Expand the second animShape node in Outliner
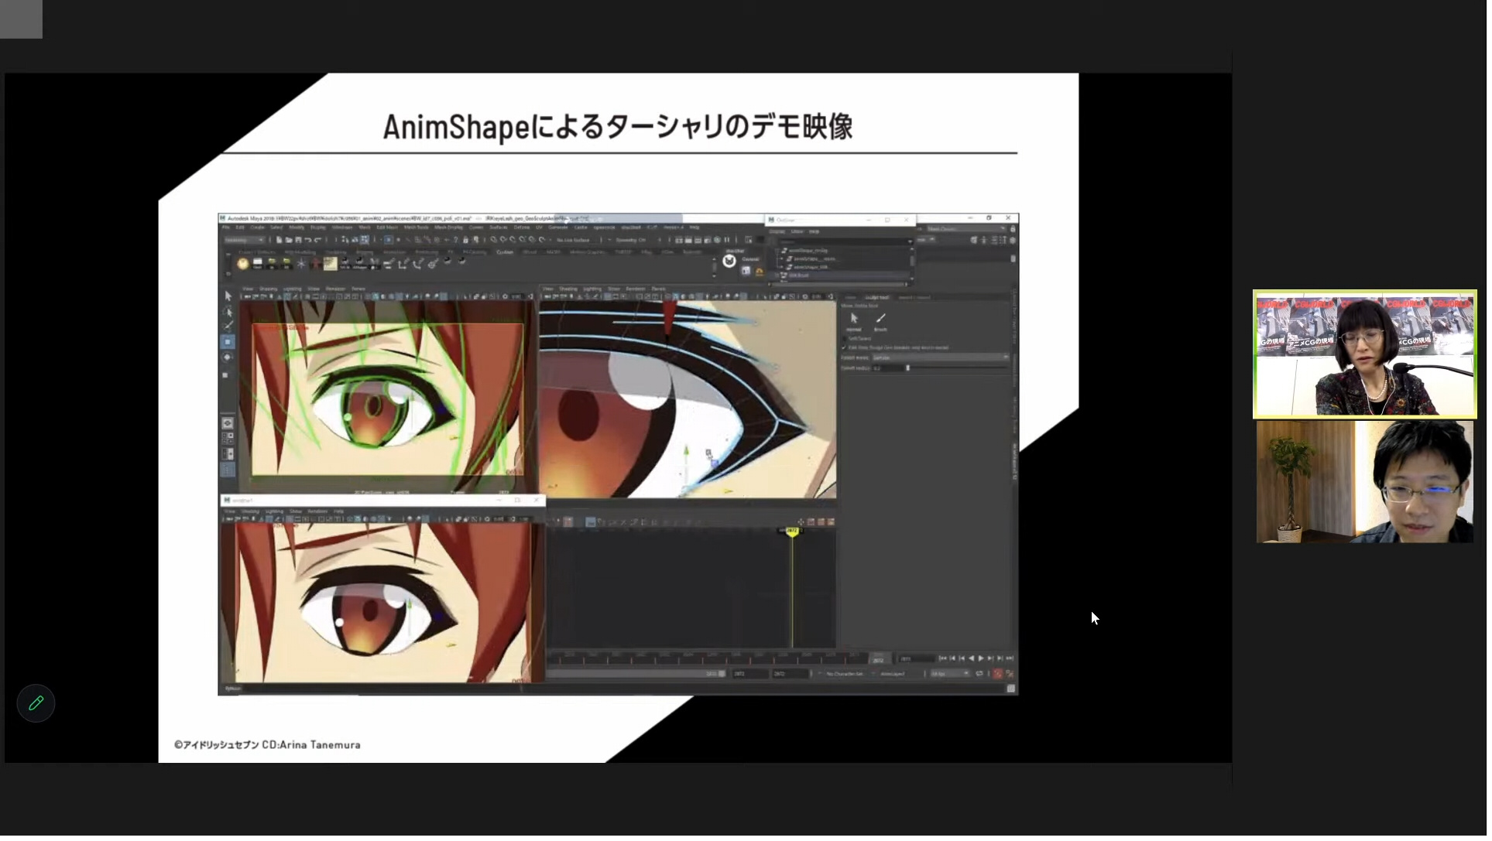 point(781,258)
